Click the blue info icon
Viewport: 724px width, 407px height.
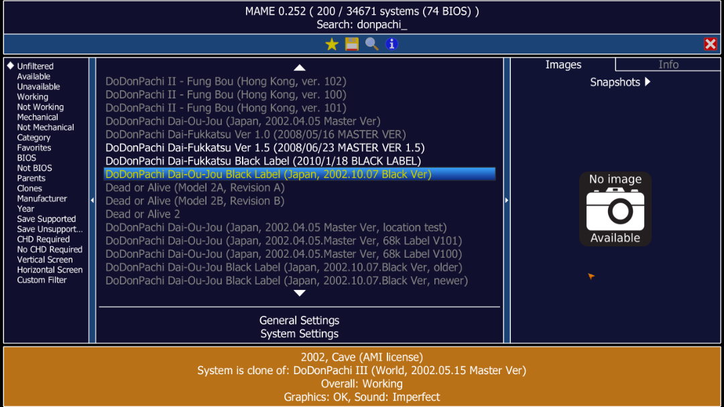click(391, 44)
